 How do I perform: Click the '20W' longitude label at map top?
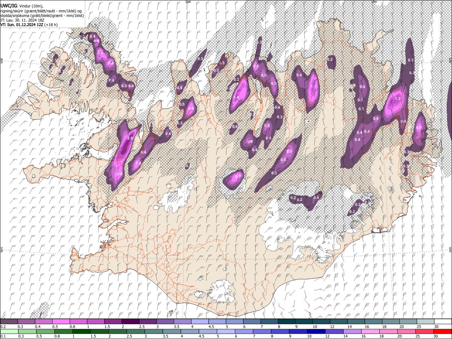click(x=188, y=2)
